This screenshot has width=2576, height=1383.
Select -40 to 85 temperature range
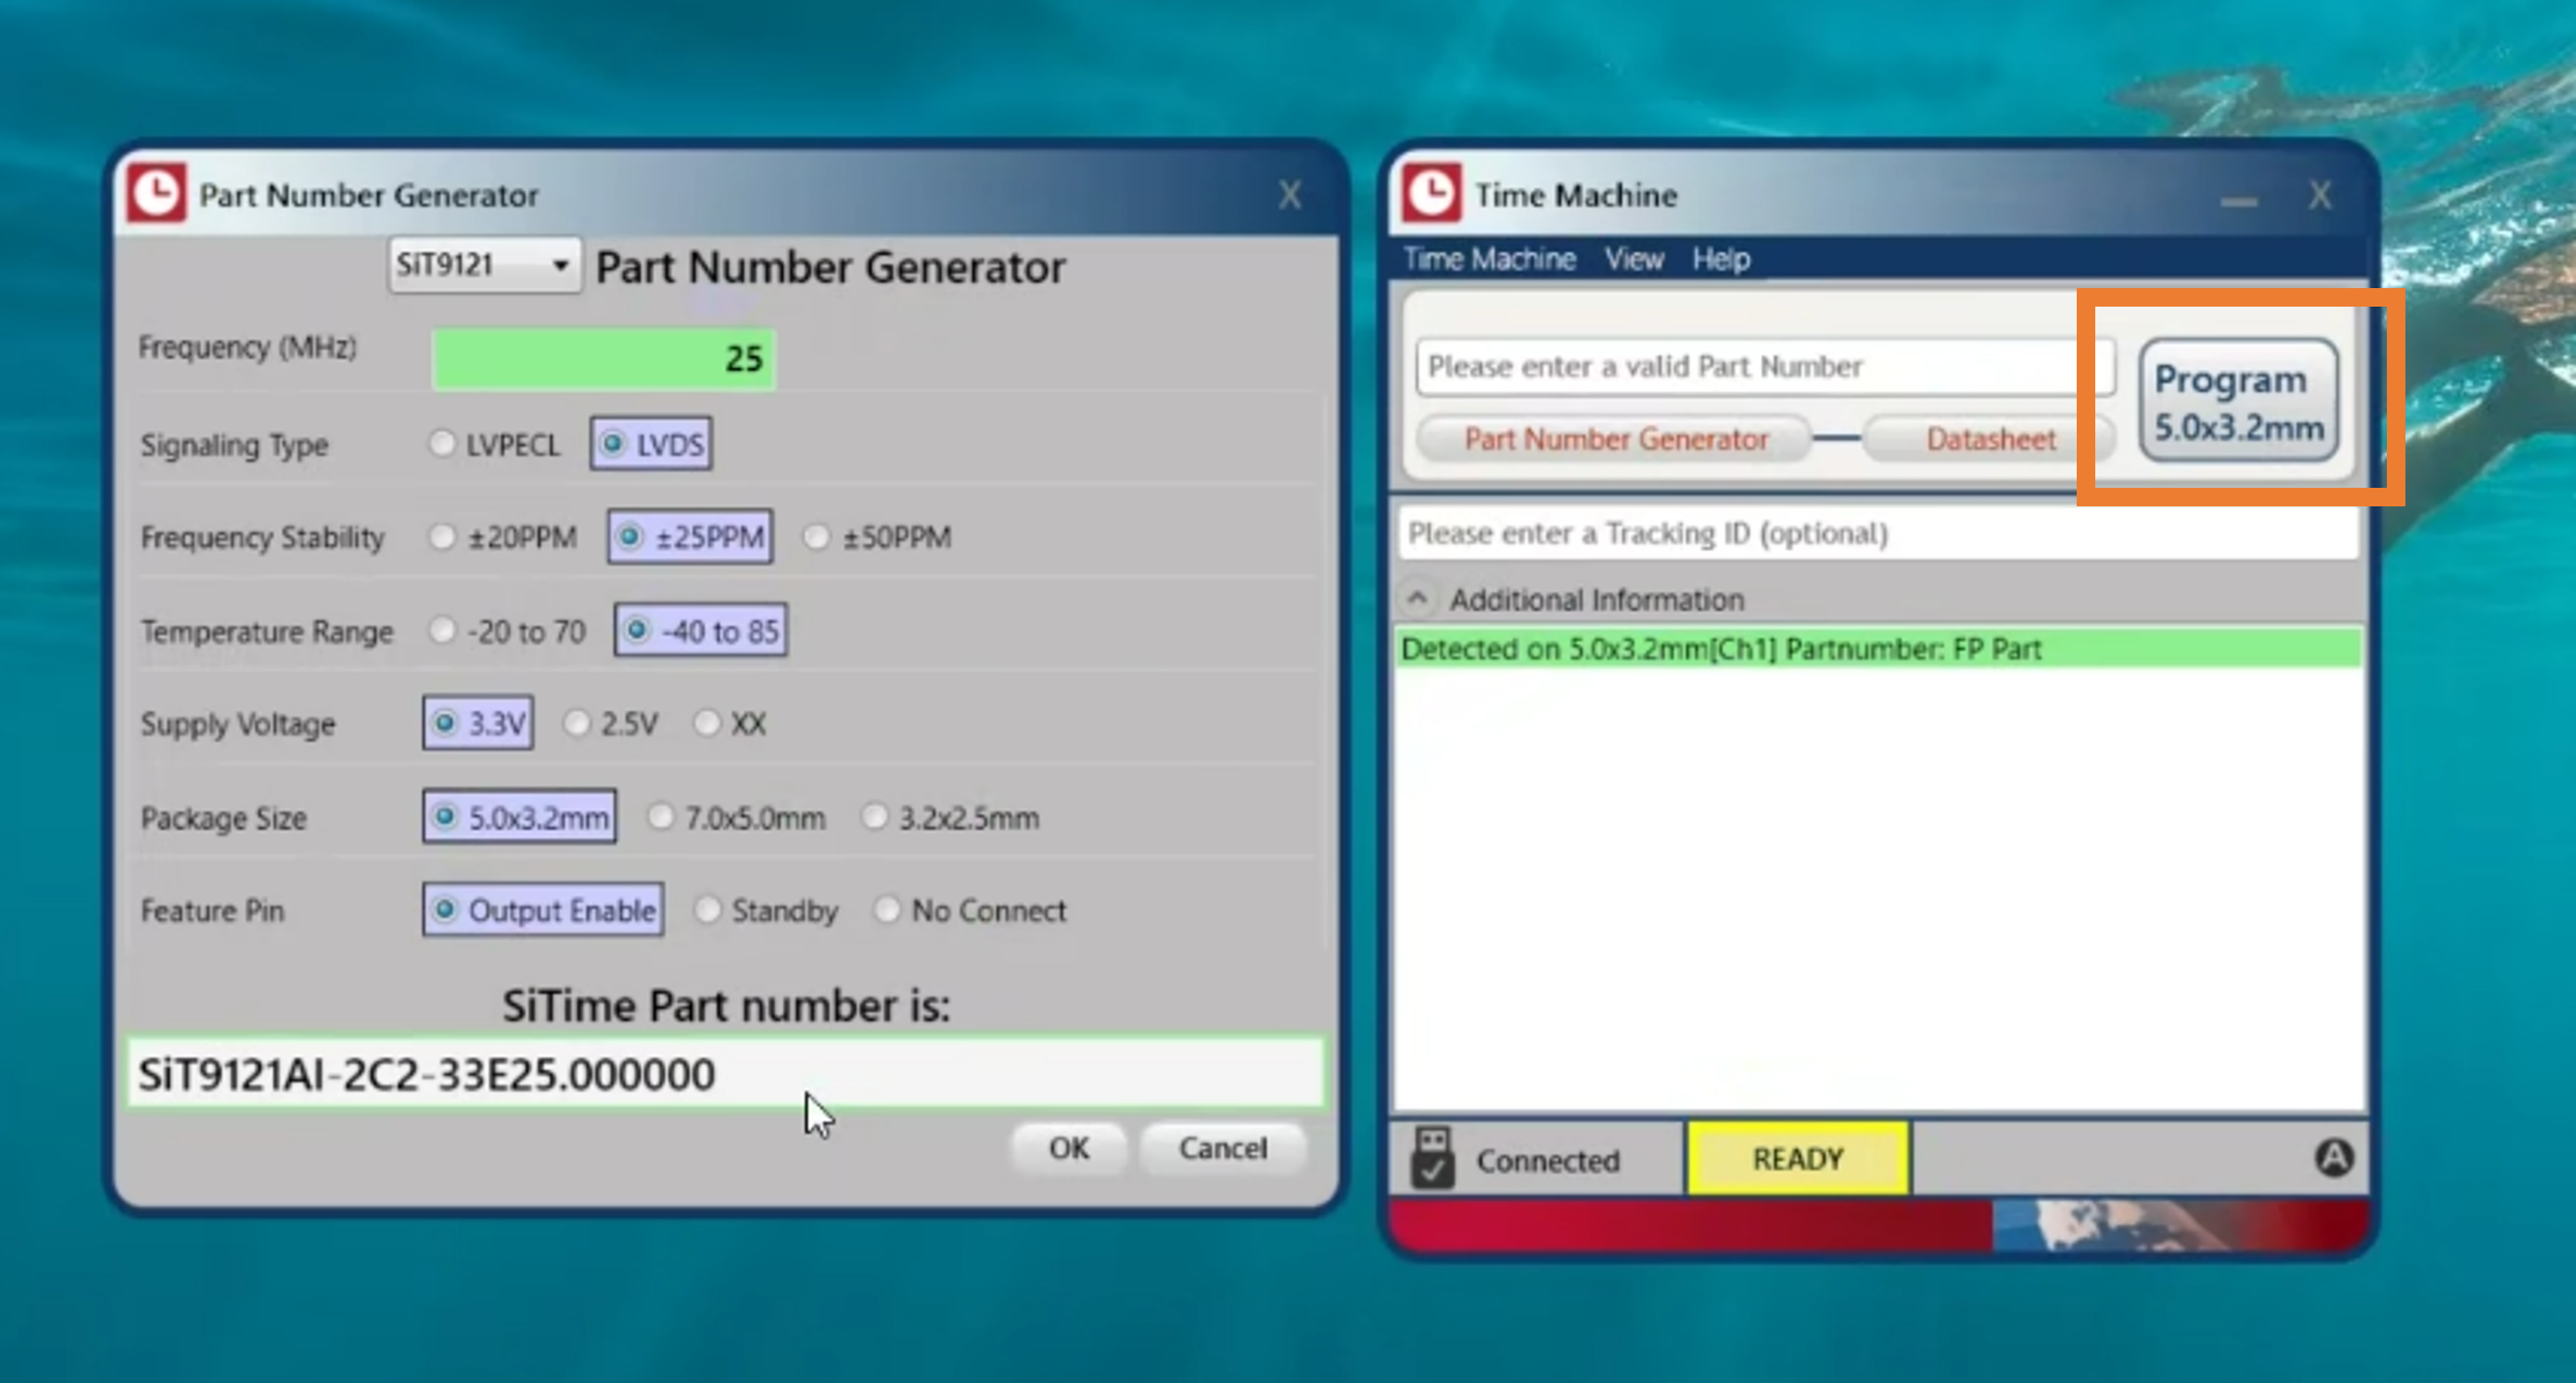[701, 631]
